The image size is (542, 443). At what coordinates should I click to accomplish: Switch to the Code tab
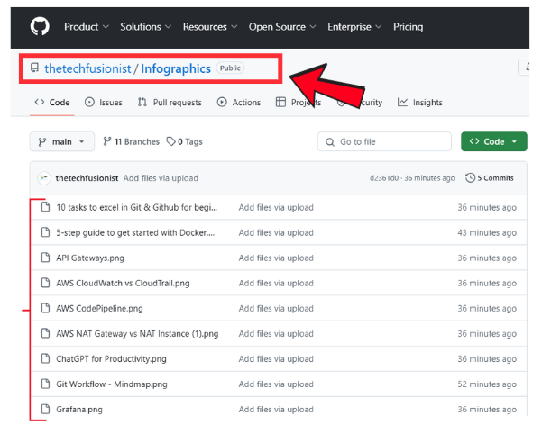pos(52,103)
